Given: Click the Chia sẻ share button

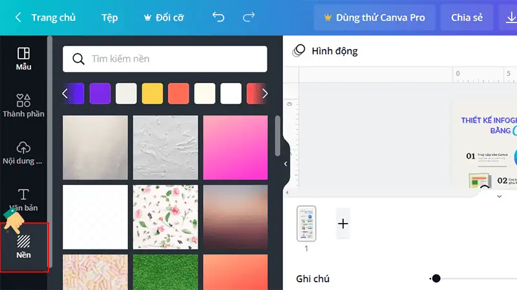Looking at the screenshot, I should pos(467,17).
